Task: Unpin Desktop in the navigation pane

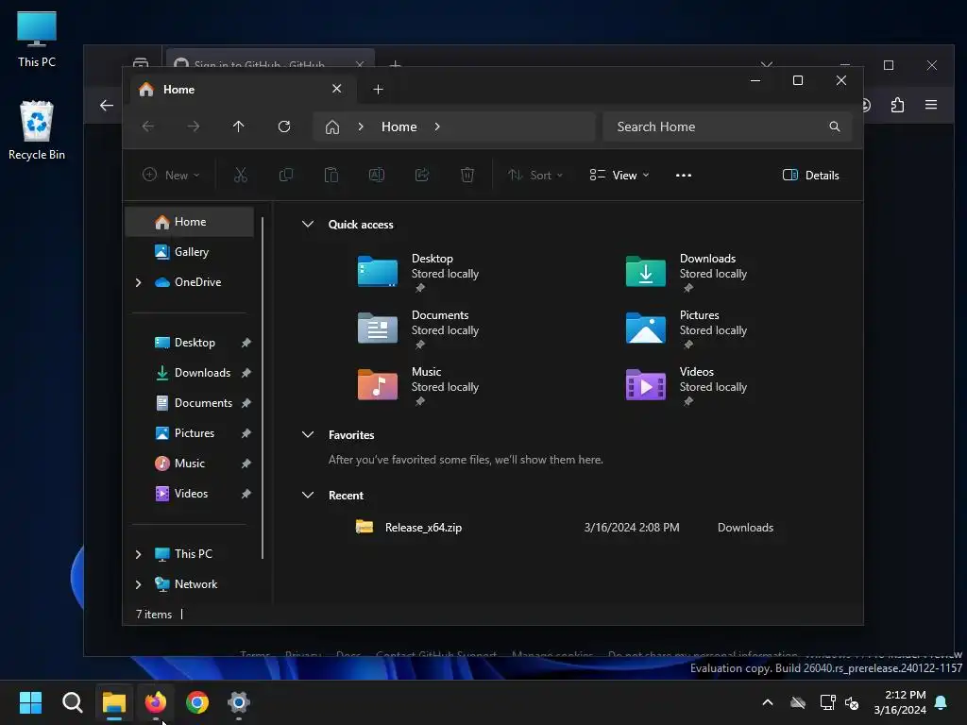Action: pyautogui.click(x=246, y=343)
